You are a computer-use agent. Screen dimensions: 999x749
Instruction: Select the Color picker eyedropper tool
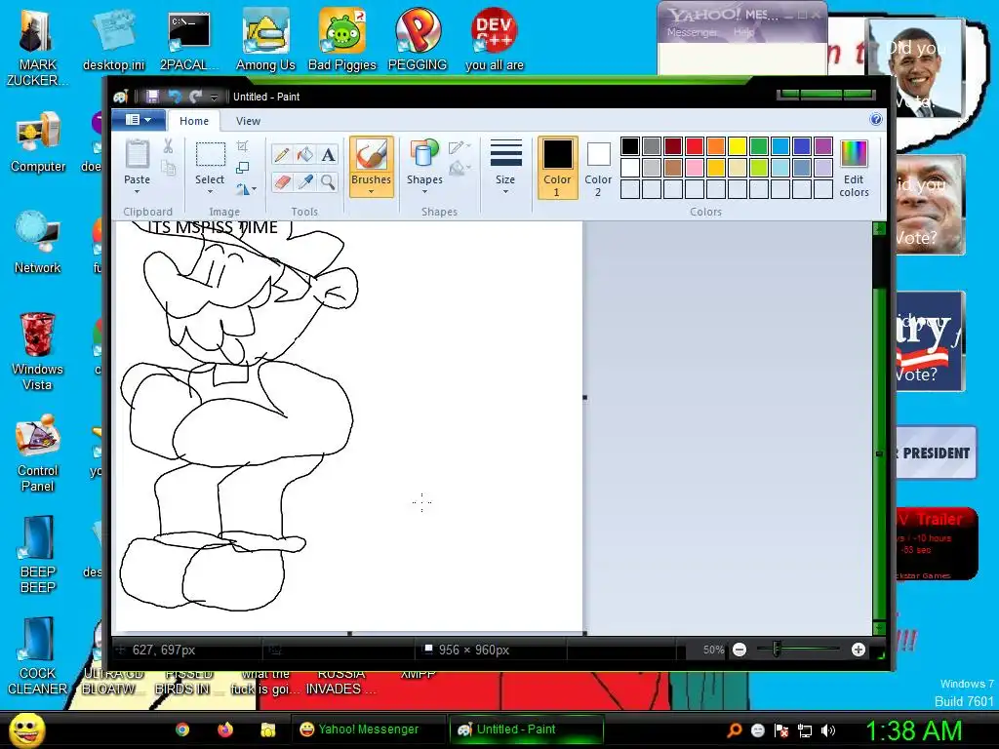pyautogui.click(x=305, y=182)
